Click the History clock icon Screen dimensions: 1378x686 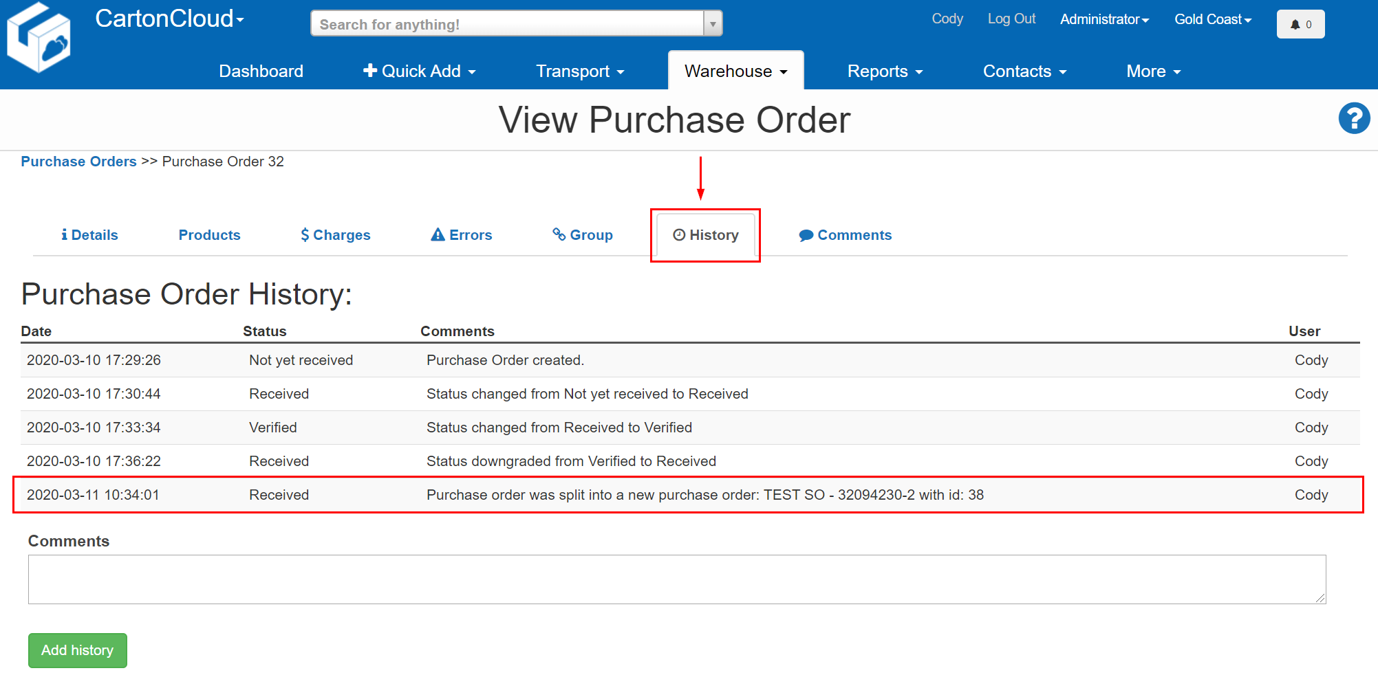coord(680,234)
